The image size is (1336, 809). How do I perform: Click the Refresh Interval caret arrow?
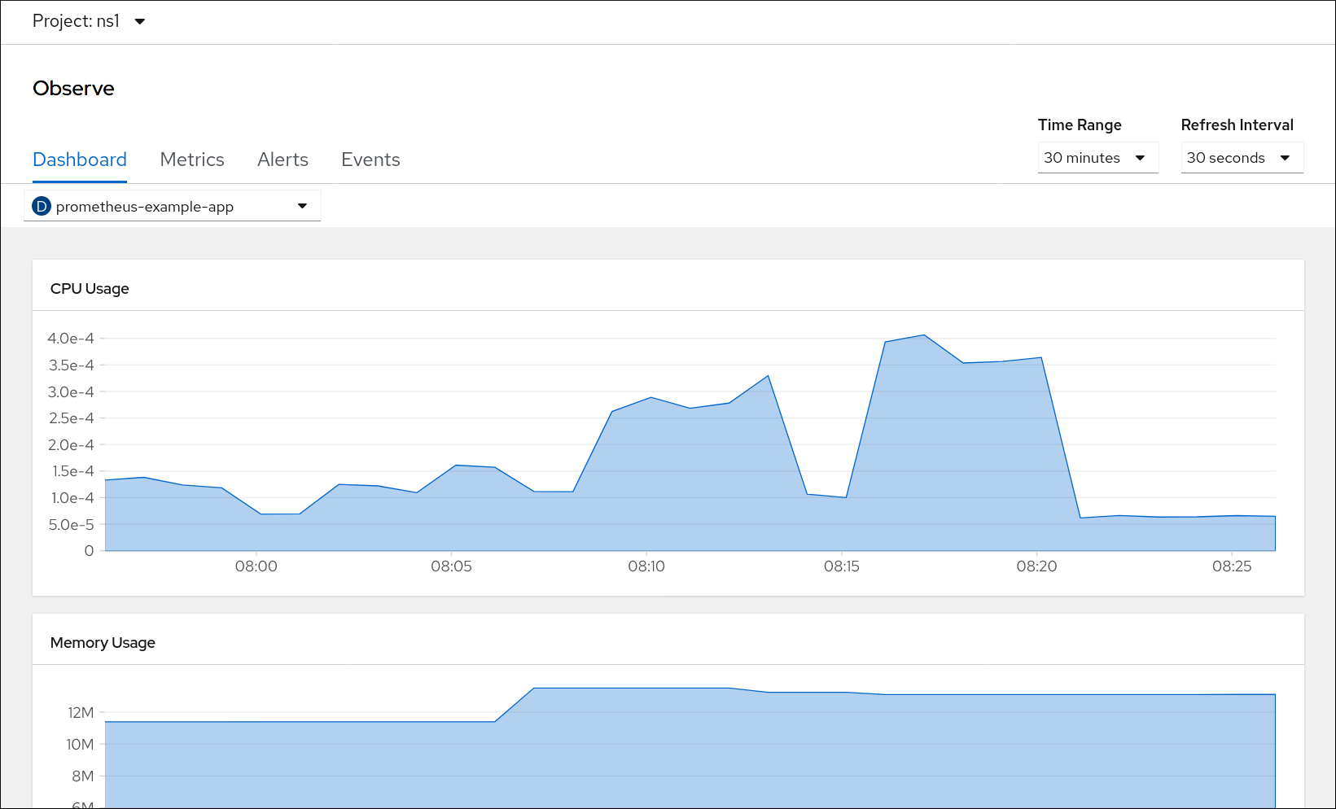pyautogui.click(x=1286, y=158)
